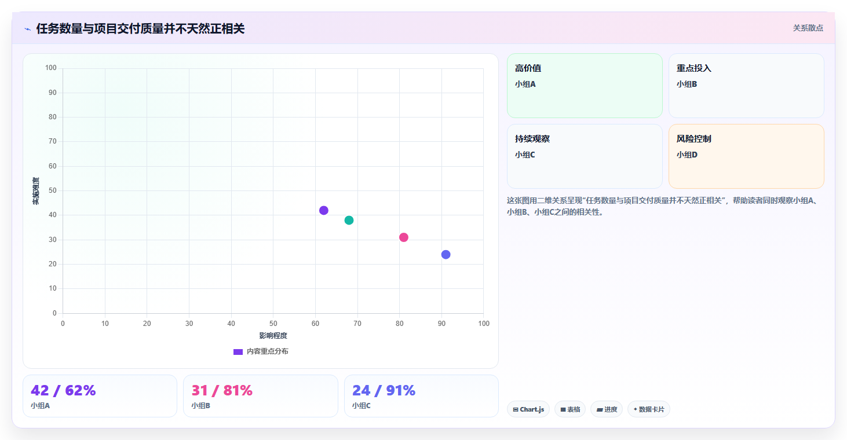Click the Chart.js chip icon
This screenshot has height=440, width=847.
(x=516, y=409)
